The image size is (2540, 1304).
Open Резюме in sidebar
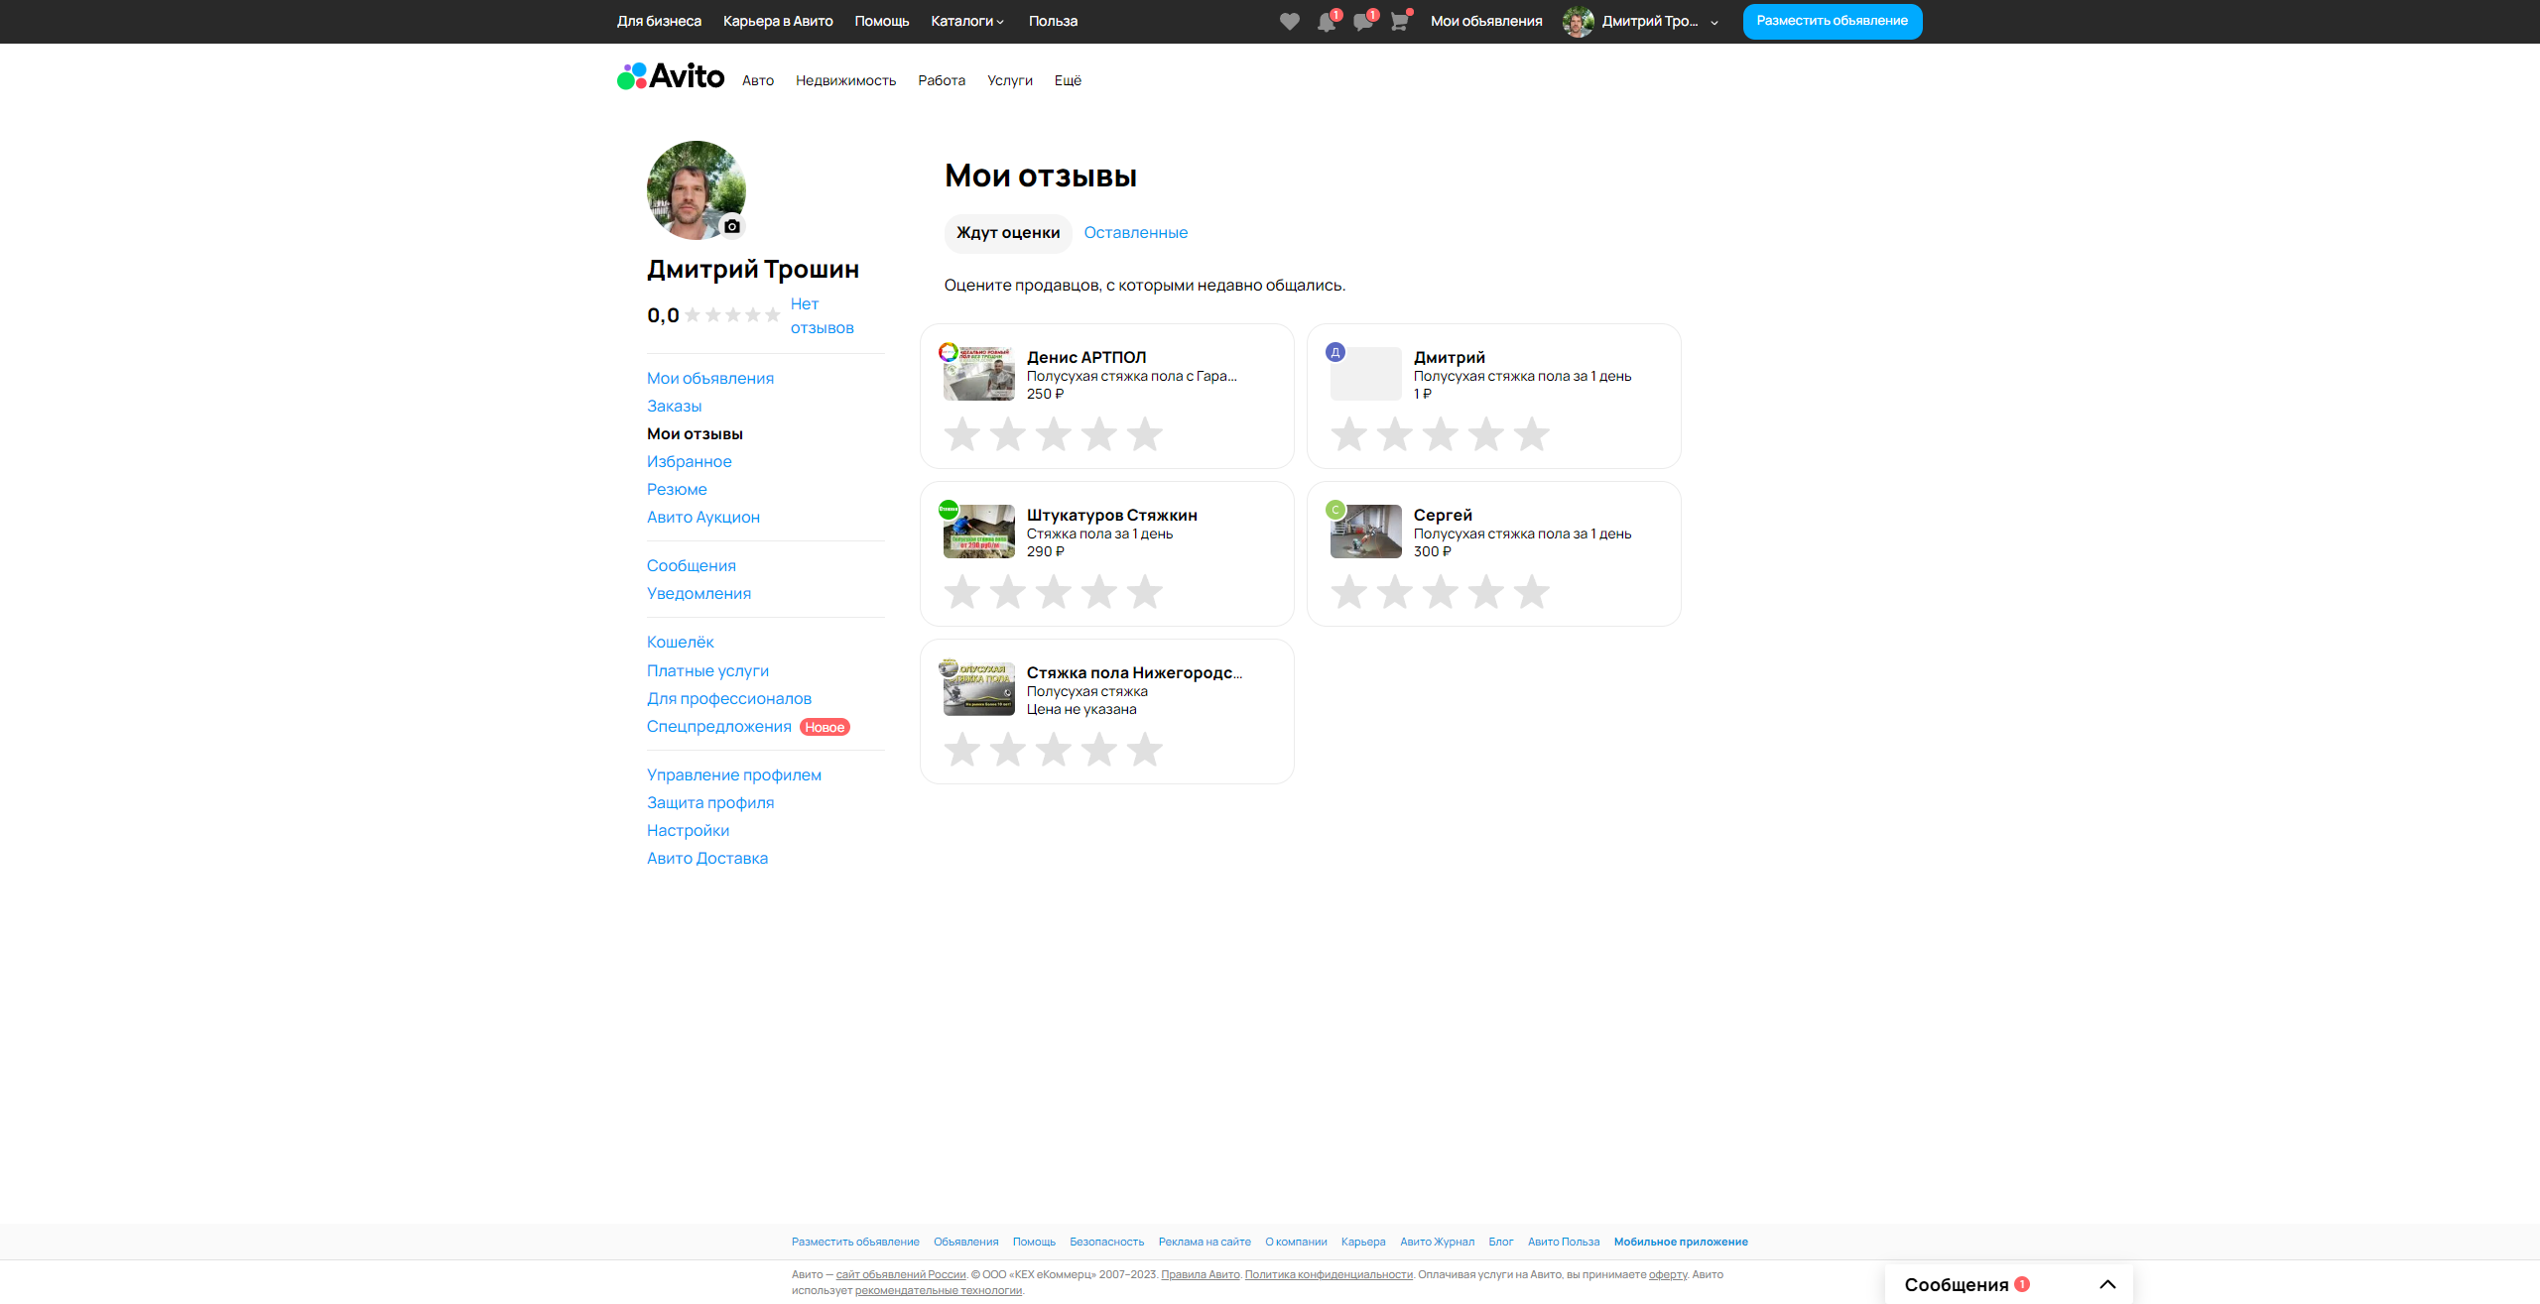pos(677,490)
